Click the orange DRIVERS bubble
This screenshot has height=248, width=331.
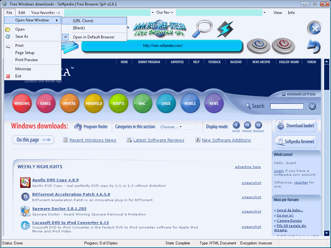(70, 103)
